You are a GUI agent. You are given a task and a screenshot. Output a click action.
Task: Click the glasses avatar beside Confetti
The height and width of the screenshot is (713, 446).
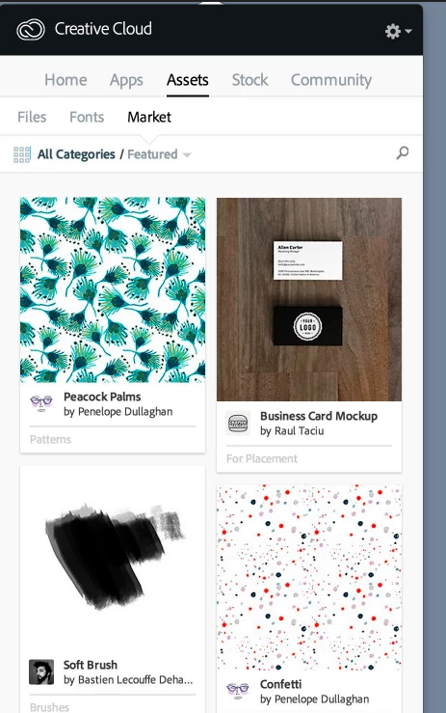point(238,690)
